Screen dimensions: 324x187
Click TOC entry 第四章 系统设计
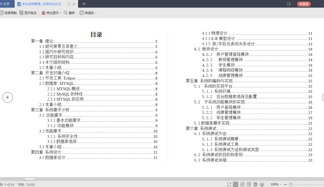coord(94,152)
